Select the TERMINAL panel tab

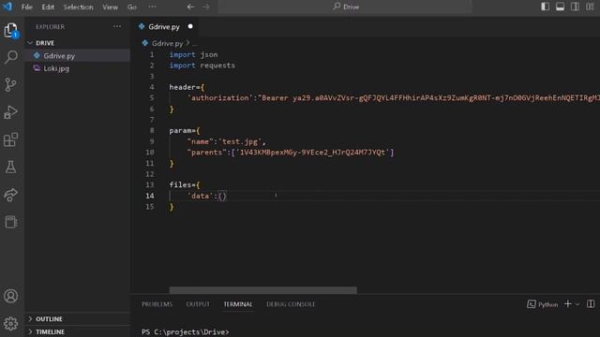237,304
